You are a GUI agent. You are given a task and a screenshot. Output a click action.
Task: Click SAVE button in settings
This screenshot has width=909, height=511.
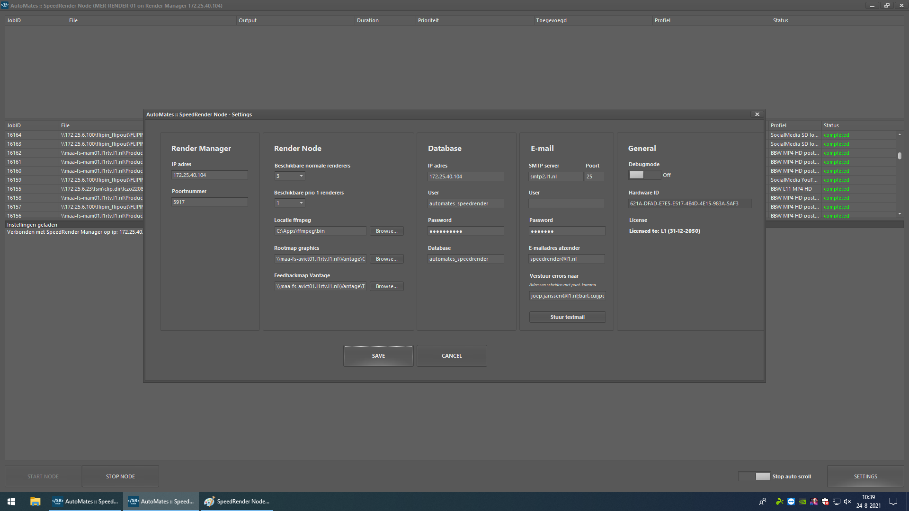coord(378,356)
